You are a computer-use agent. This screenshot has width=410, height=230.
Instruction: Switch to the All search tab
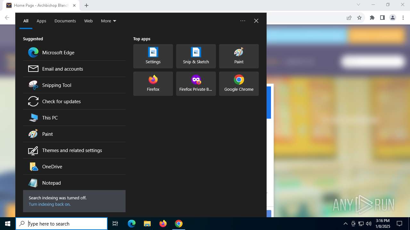[26, 21]
